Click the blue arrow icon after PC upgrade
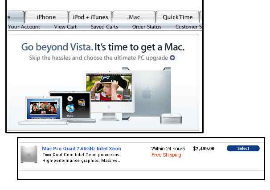Image resolution: width=270 pixels, height=190 pixels. (172, 58)
